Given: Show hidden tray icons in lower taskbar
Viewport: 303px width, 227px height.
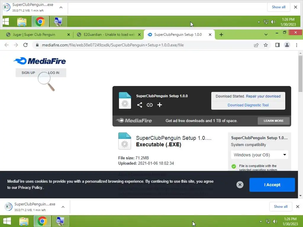Looking at the screenshot, I should (261, 221).
